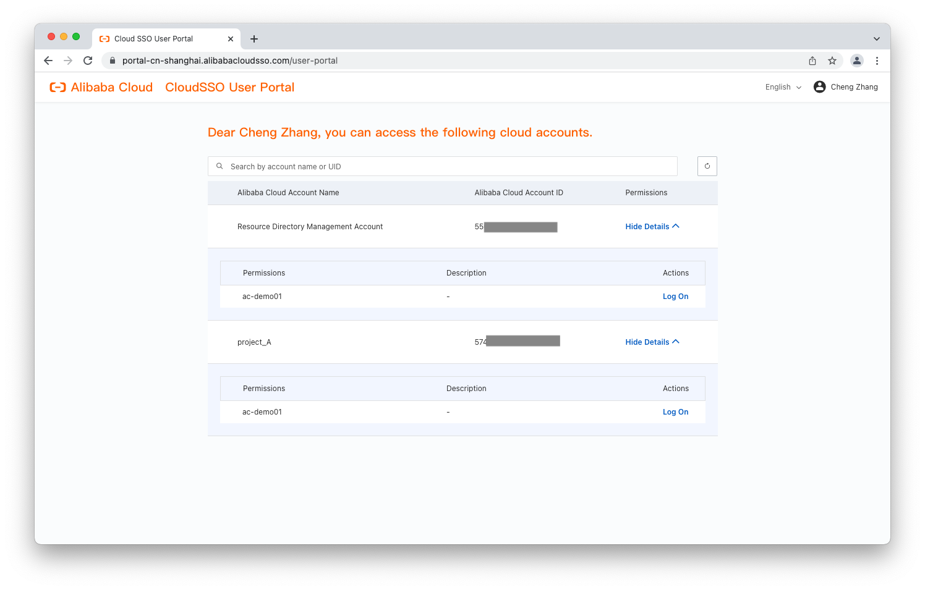
Task: Expand the tab search chevron in the tab bar
Action: coord(876,39)
